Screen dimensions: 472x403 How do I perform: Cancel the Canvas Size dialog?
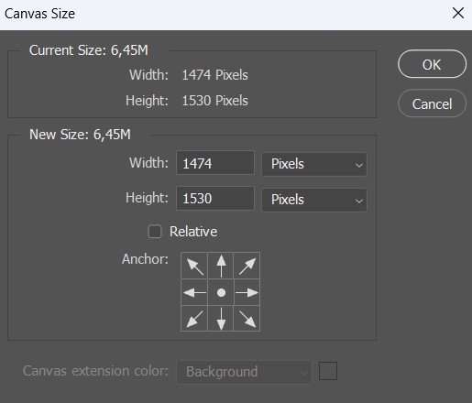[432, 103]
